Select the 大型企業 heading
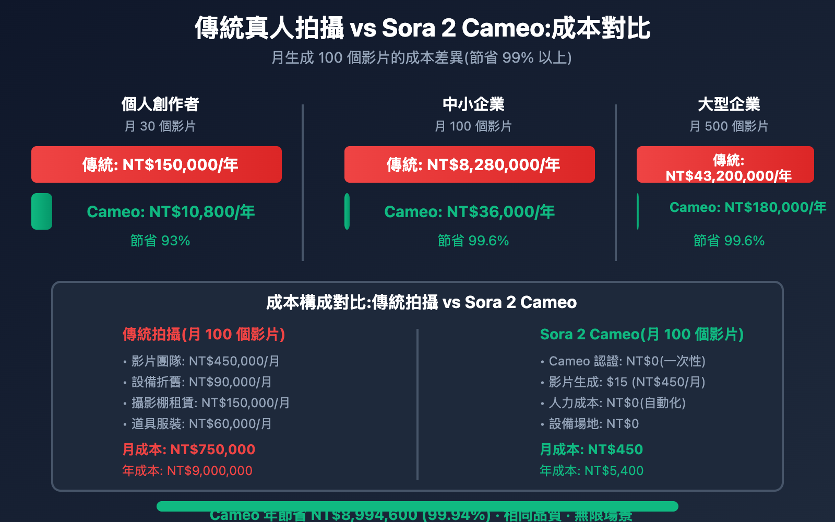Viewport: 835px width, 522px height. pos(729,104)
